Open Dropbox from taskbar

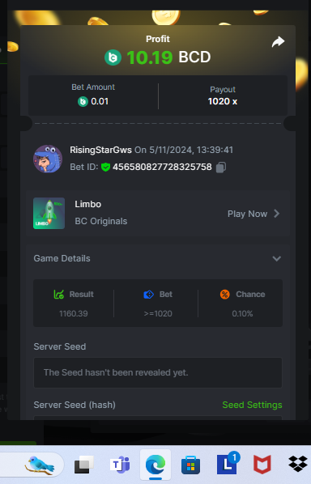[x=298, y=464]
